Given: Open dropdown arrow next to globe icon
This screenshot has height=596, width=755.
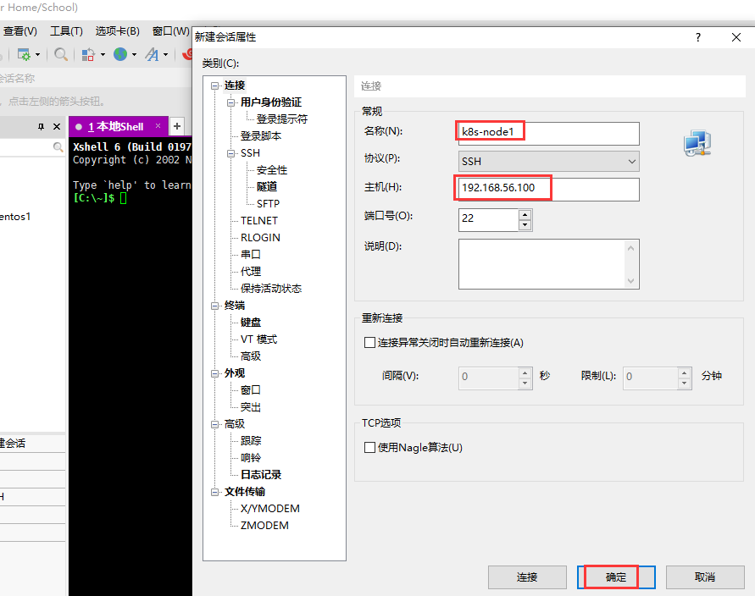Looking at the screenshot, I should (135, 55).
